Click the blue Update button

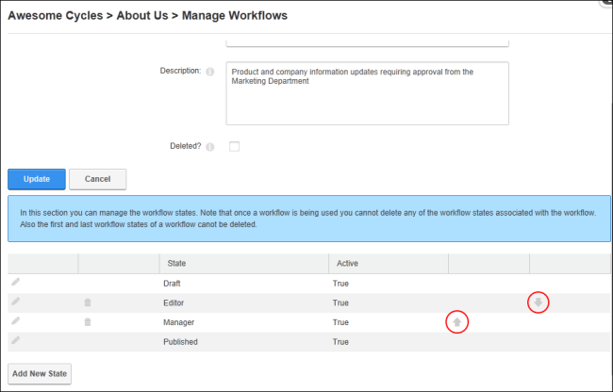coord(37,179)
